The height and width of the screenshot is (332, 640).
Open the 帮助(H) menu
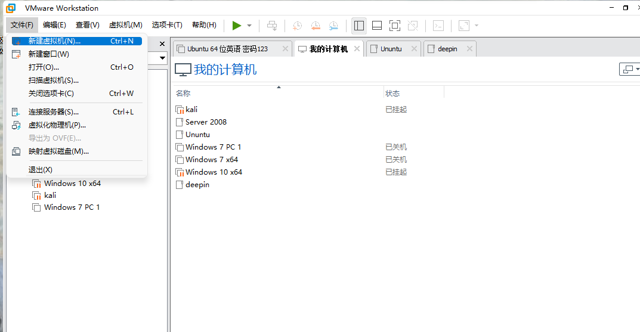click(204, 25)
